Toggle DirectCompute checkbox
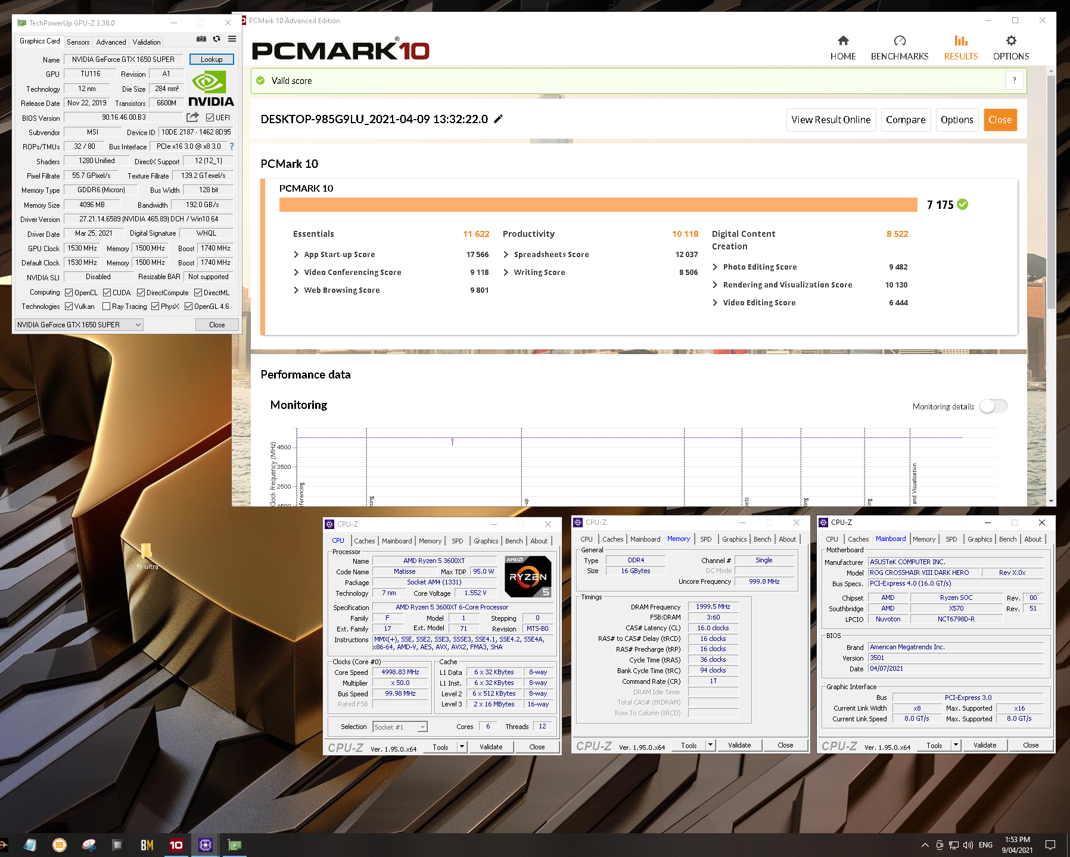Viewport: 1070px width, 857px height. [x=141, y=293]
